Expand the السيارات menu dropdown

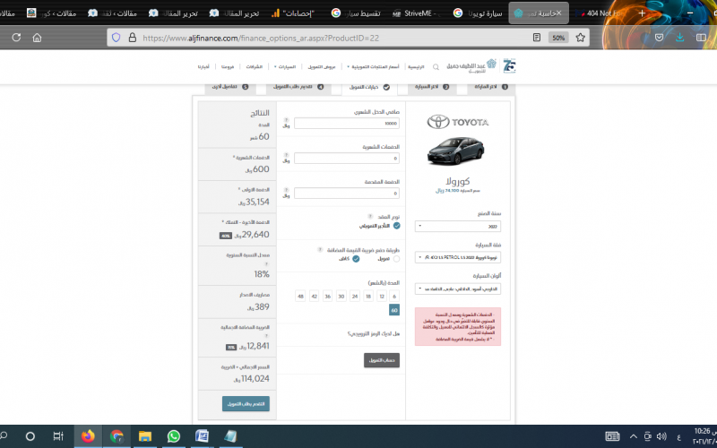(285, 66)
